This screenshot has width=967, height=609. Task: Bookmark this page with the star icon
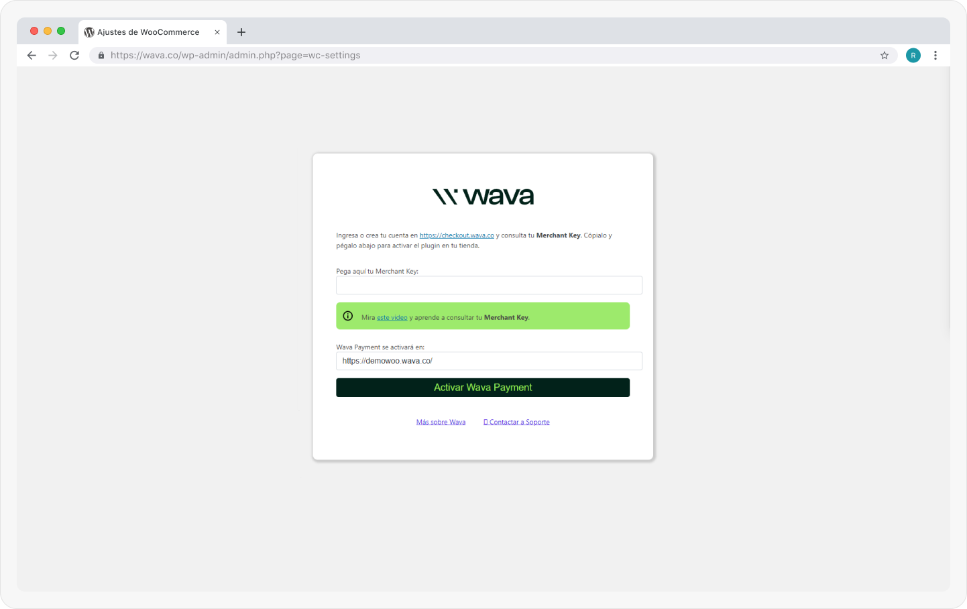coord(885,56)
